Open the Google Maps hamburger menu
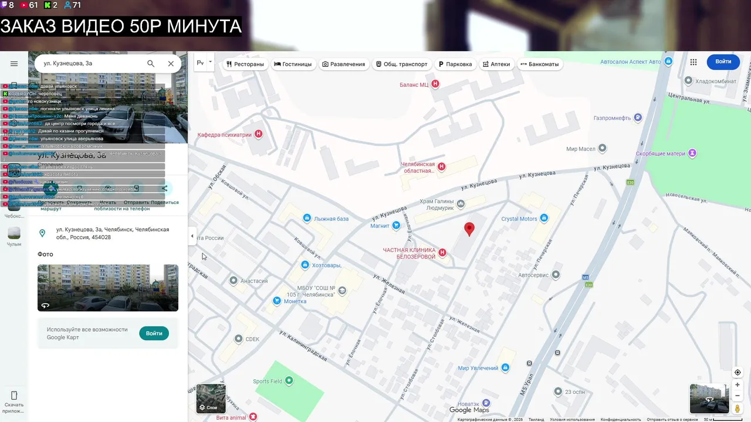Viewport: 751px width, 422px height. point(14,63)
